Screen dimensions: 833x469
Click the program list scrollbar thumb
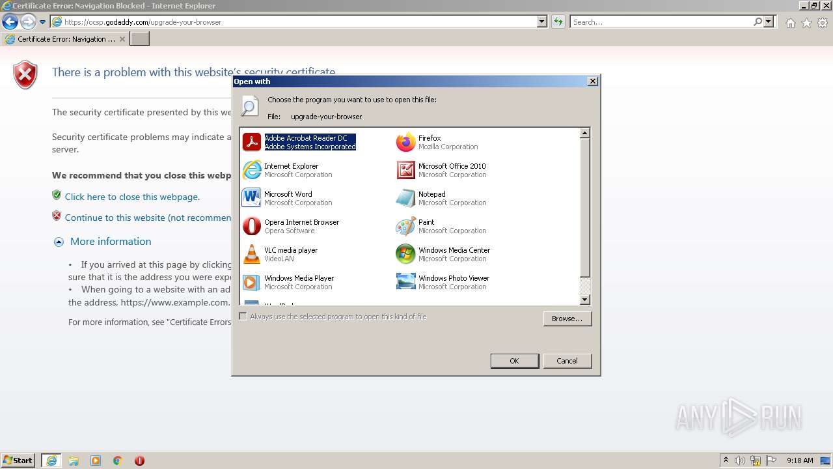584,208
